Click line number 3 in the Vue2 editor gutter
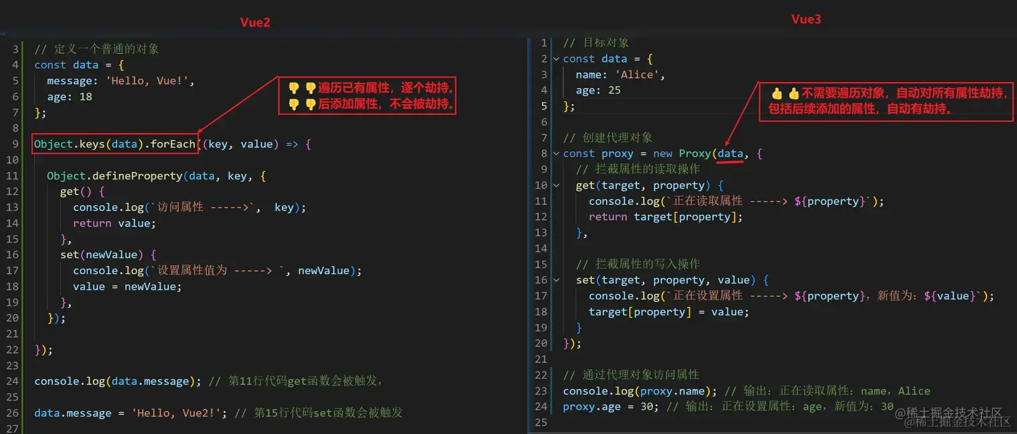Image resolution: width=1017 pixels, height=434 pixels. [16, 49]
